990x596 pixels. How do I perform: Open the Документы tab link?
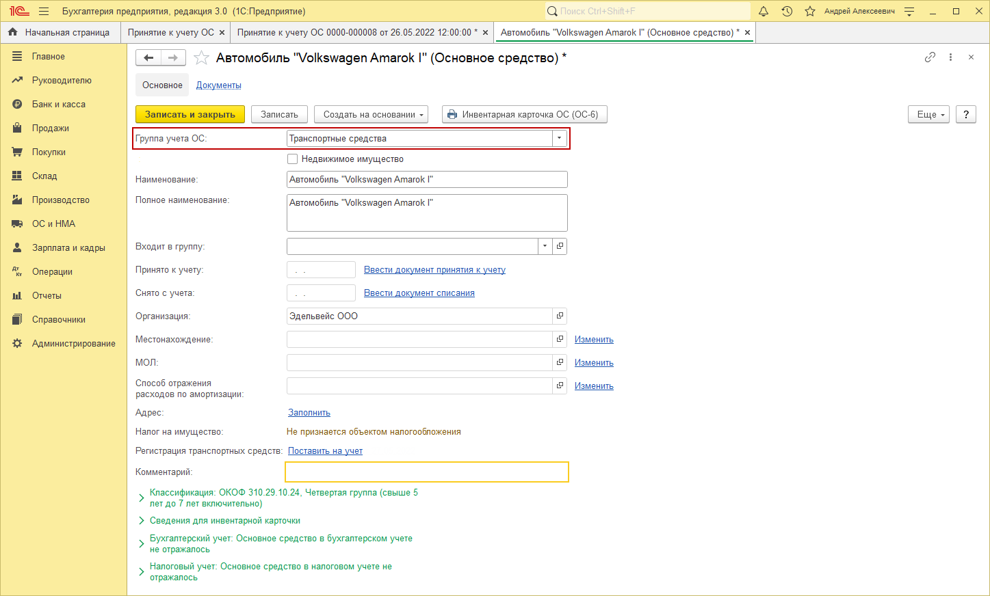coord(219,85)
